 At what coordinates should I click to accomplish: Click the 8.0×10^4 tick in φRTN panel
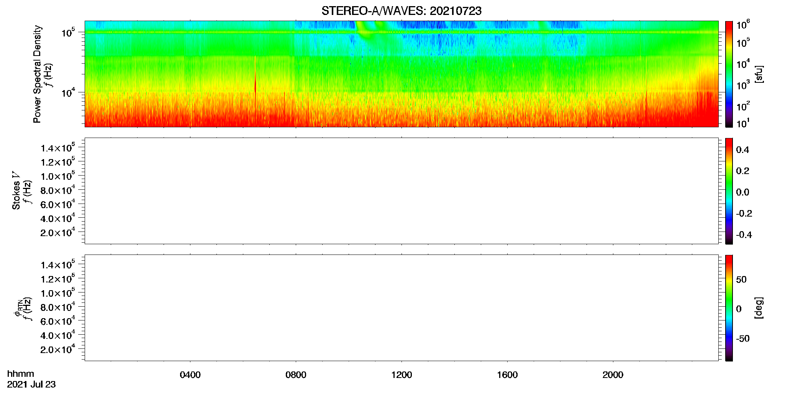click(x=58, y=307)
